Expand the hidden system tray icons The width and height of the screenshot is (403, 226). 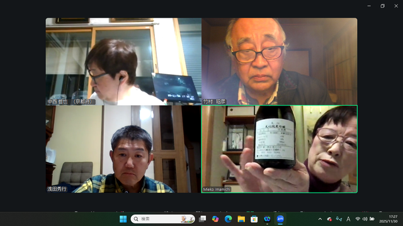(320, 219)
